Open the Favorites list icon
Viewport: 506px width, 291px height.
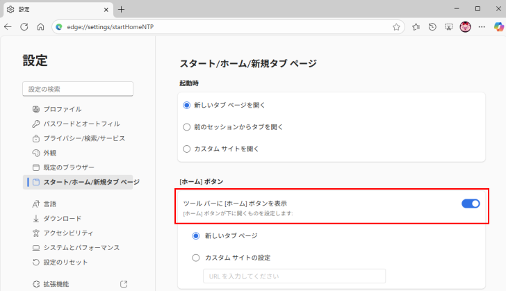pos(416,27)
